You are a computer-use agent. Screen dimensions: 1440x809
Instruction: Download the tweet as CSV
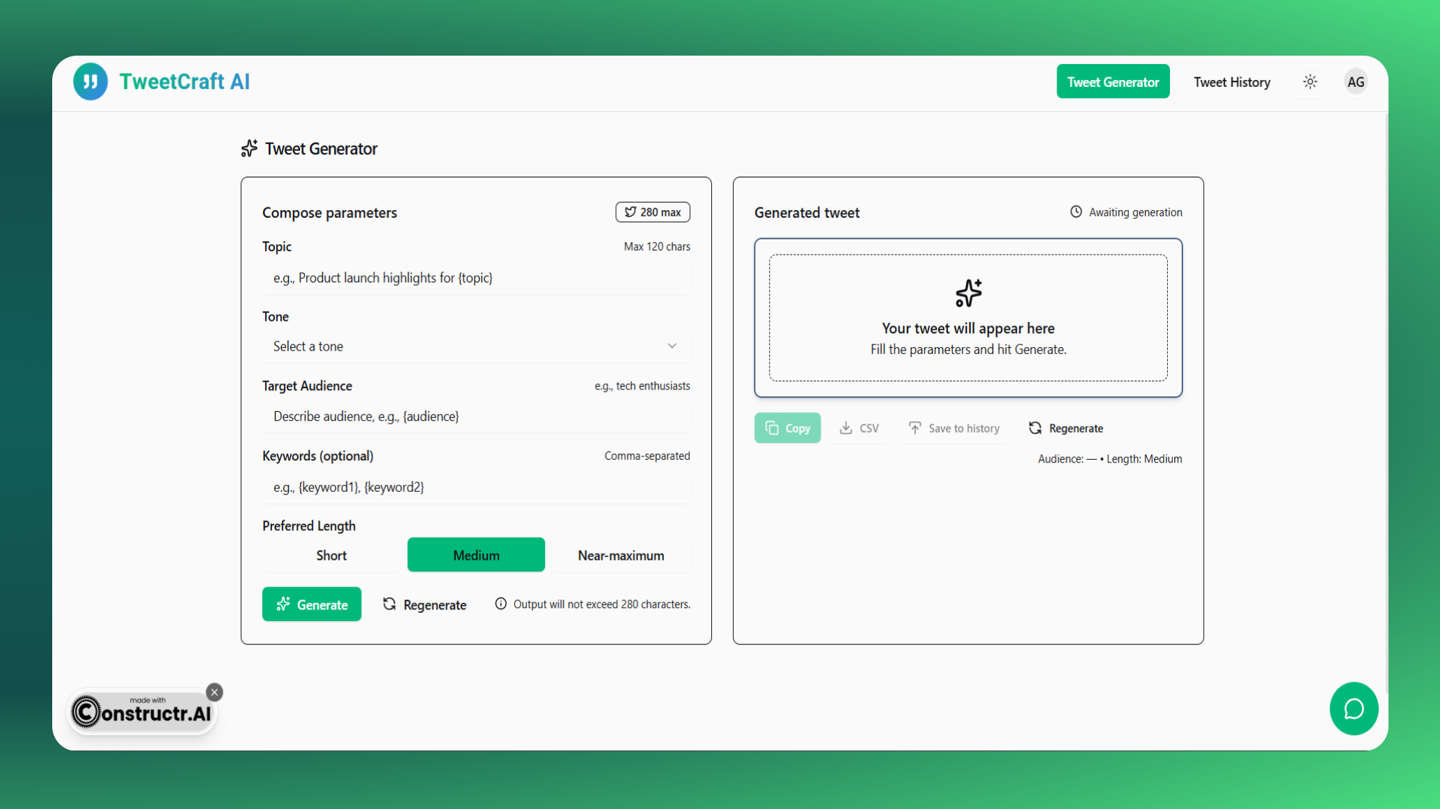pyautogui.click(x=859, y=428)
